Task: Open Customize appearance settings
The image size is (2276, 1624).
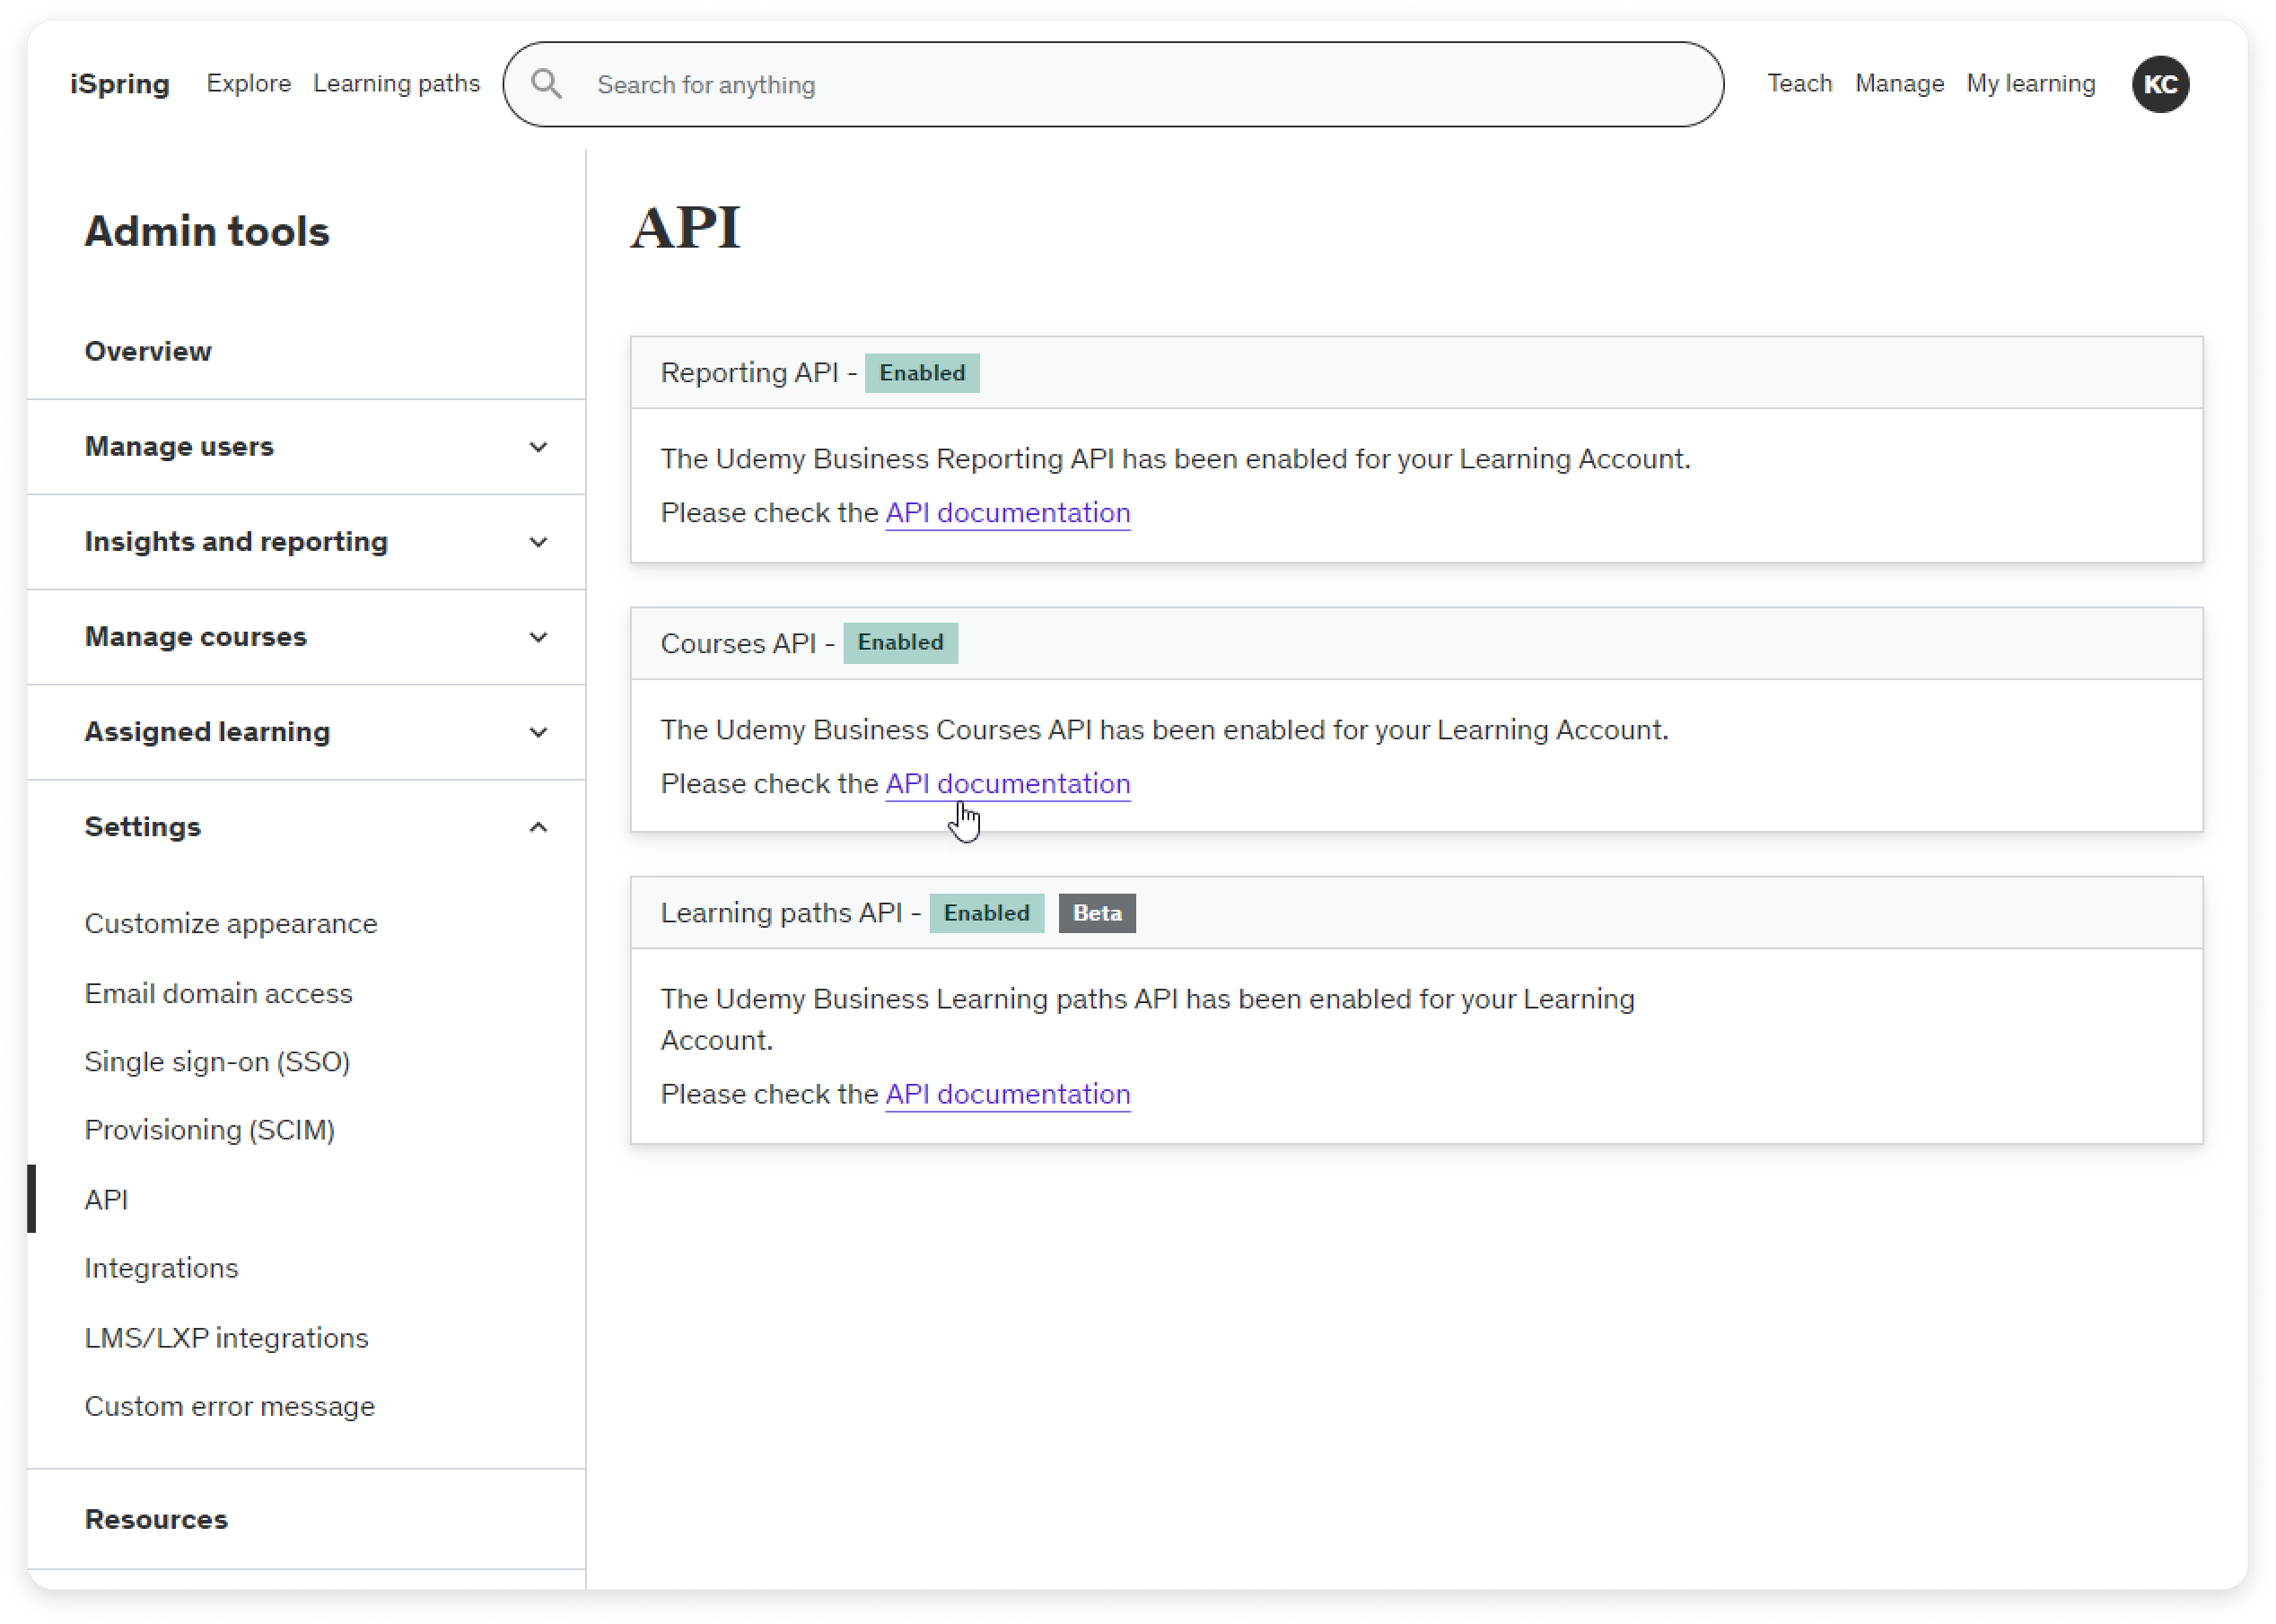Action: pos(231,924)
